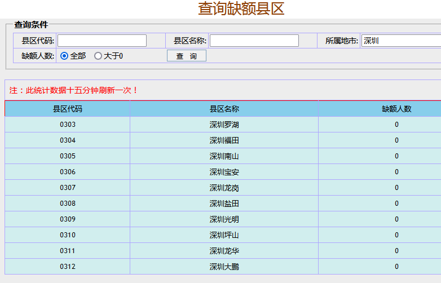Click the 深圳龙华 name cell
Viewport: 441px width, 283px height.
click(224, 250)
